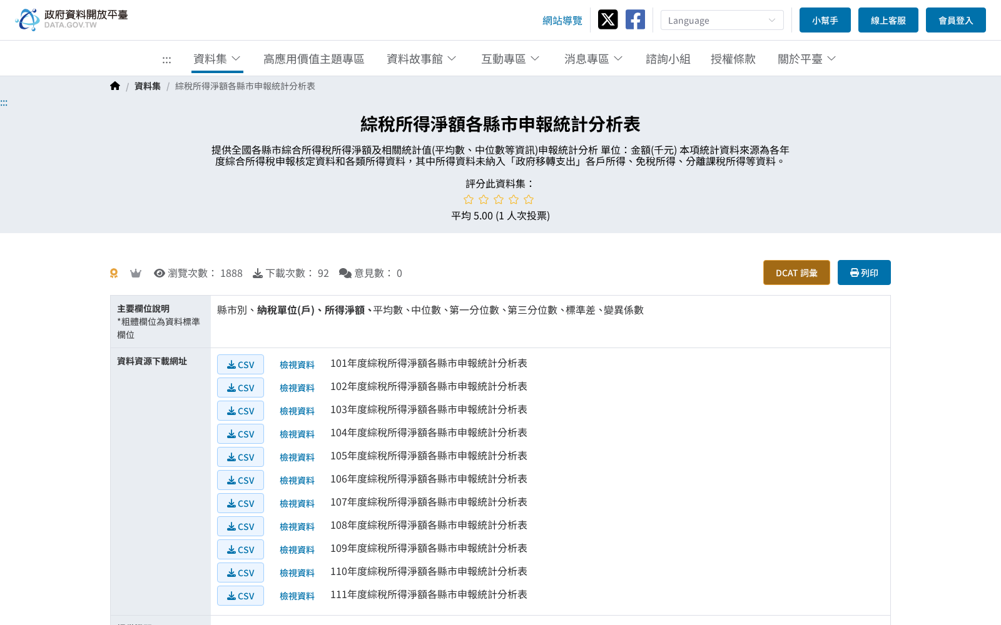This screenshot has width=1001, height=625.
Task: View data for 101年度 via 檢視資料
Action: [297, 365]
